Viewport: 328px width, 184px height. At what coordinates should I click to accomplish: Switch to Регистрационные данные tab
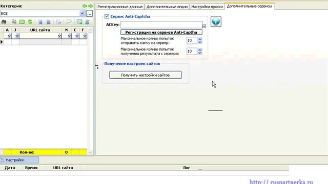[x=120, y=7]
